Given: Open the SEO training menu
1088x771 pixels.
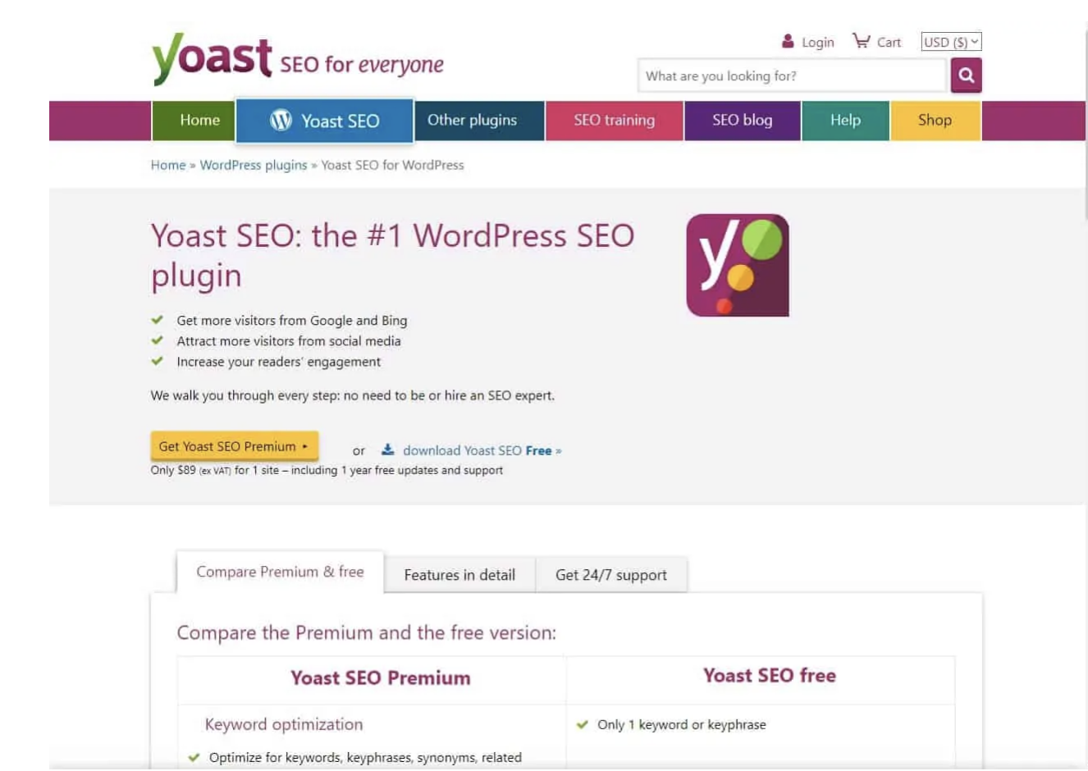Looking at the screenshot, I should (615, 121).
